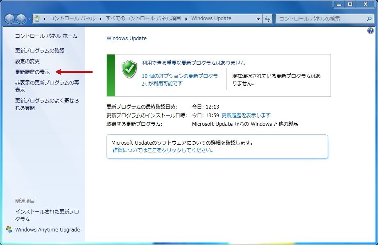Click last check time 今日: 12:13
Viewport: 378px width, 245px height.
tap(206, 107)
